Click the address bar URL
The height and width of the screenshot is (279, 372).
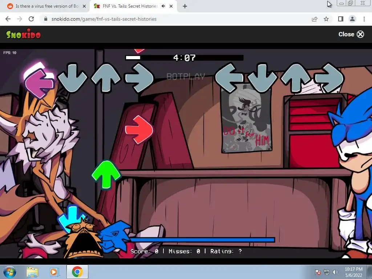tap(104, 19)
